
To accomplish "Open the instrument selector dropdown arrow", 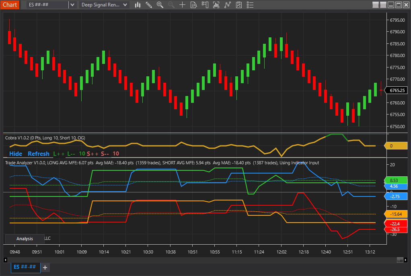I will click(x=72, y=5).
